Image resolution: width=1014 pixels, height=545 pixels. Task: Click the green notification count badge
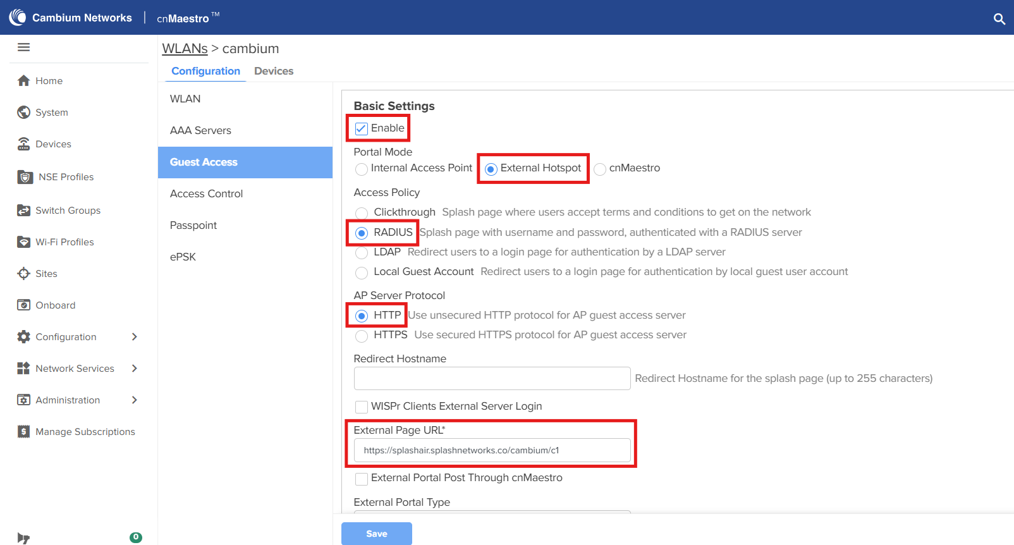pyautogui.click(x=136, y=537)
